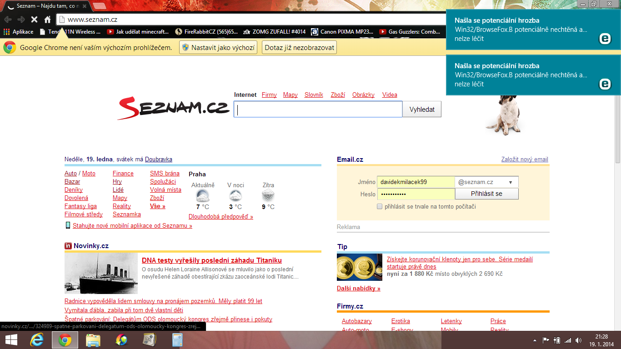
Task: Click 'Dotaz již nezobrazovat' button
Action: (x=299, y=47)
